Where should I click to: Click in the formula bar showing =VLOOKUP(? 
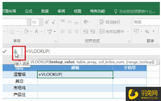pyautogui.click(x=91, y=51)
